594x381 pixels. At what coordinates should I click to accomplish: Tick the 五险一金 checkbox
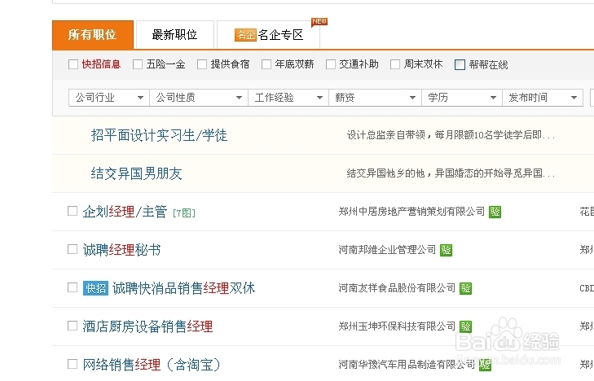(x=138, y=64)
